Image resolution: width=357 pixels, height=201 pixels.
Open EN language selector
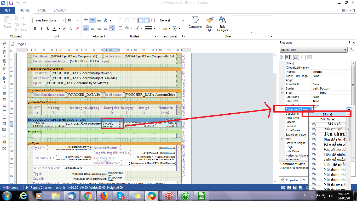click(x=347, y=10)
